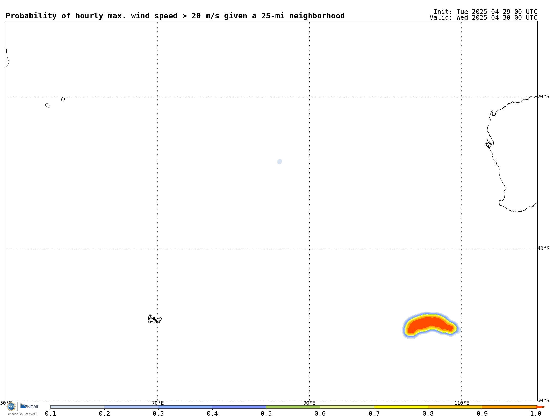Click the 90°E longitude label

tap(309, 403)
